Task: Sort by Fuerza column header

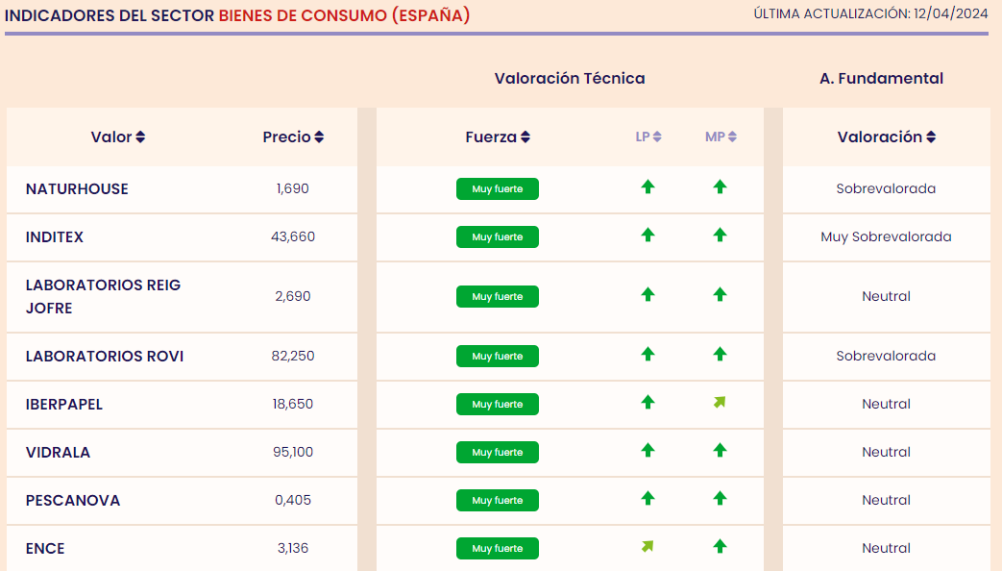Action: coord(498,137)
